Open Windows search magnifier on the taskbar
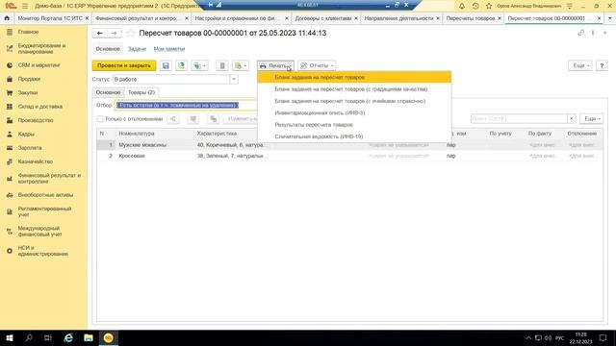616x346 pixels. [29, 337]
